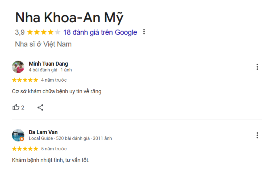Open the three-dot menu next to the business rating
This screenshot has width=266, height=186.
pyautogui.click(x=144, y=32)
